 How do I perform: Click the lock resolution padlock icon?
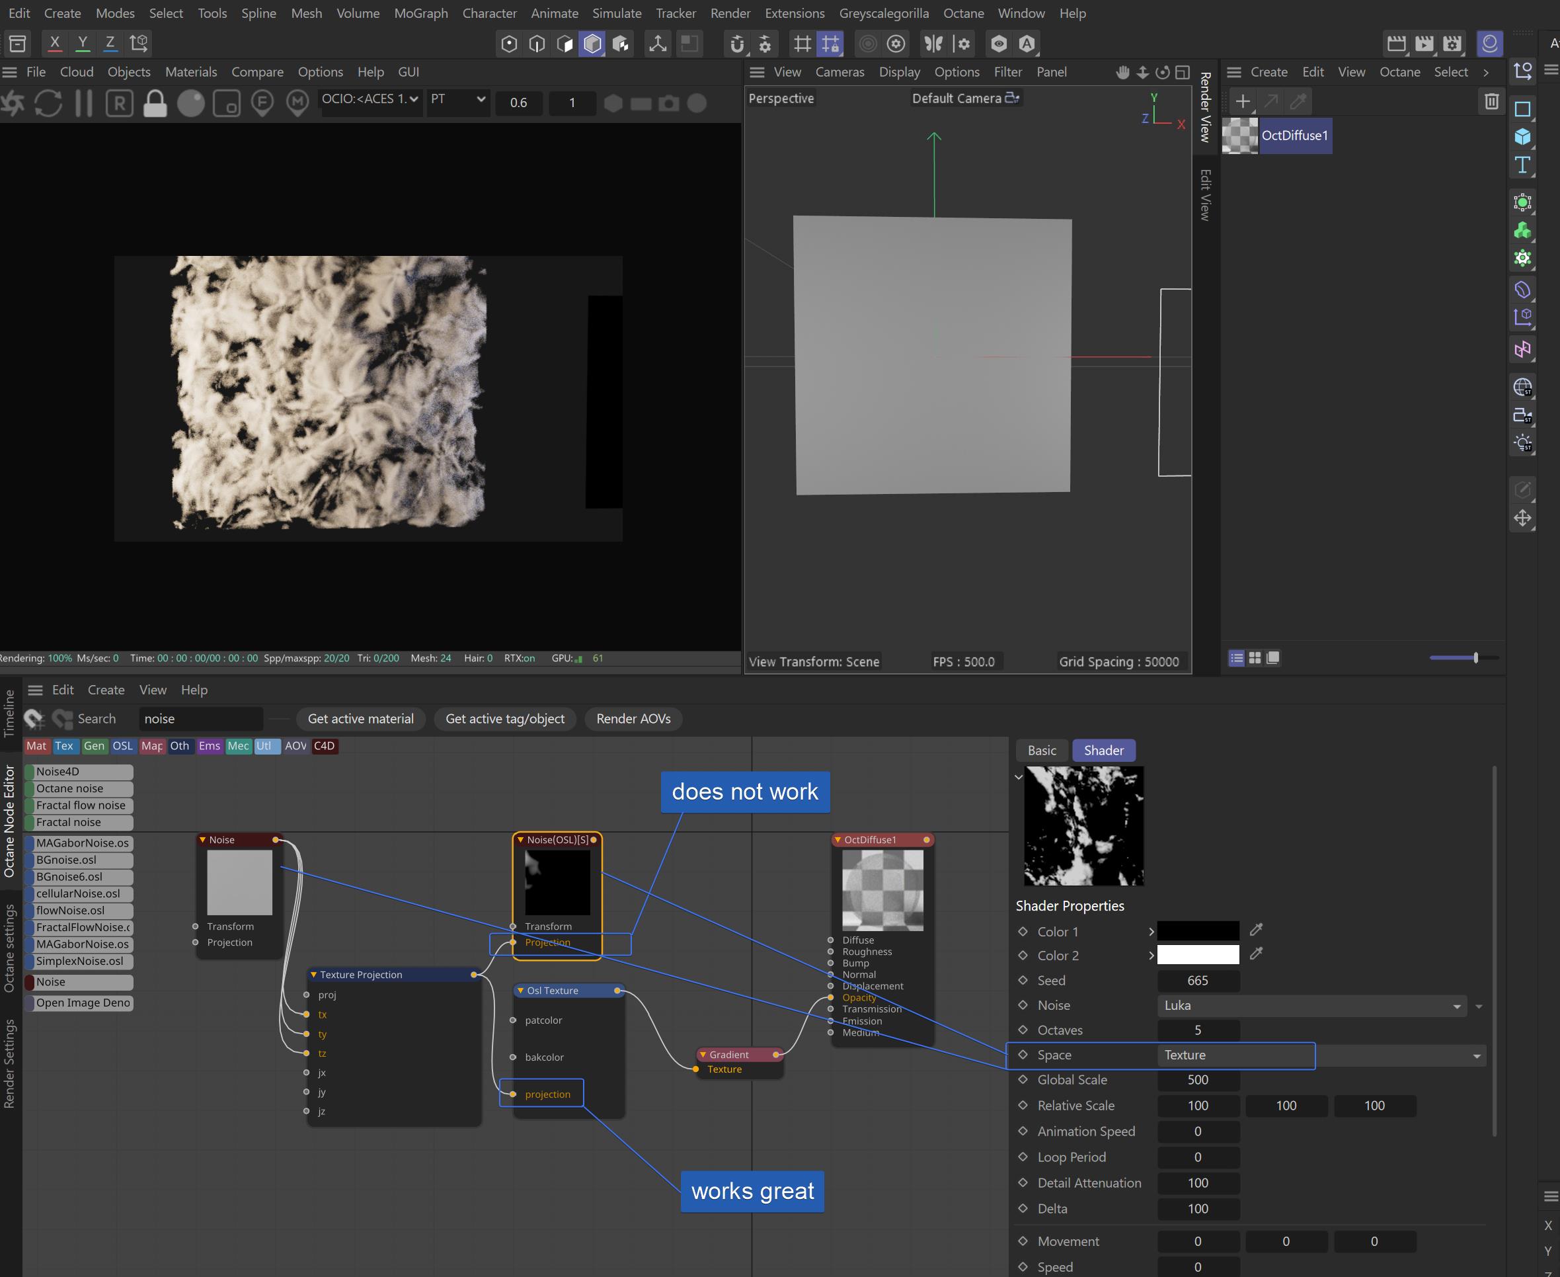point(155,103)
